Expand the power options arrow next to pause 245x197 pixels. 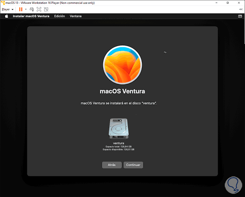click(26, 9)
